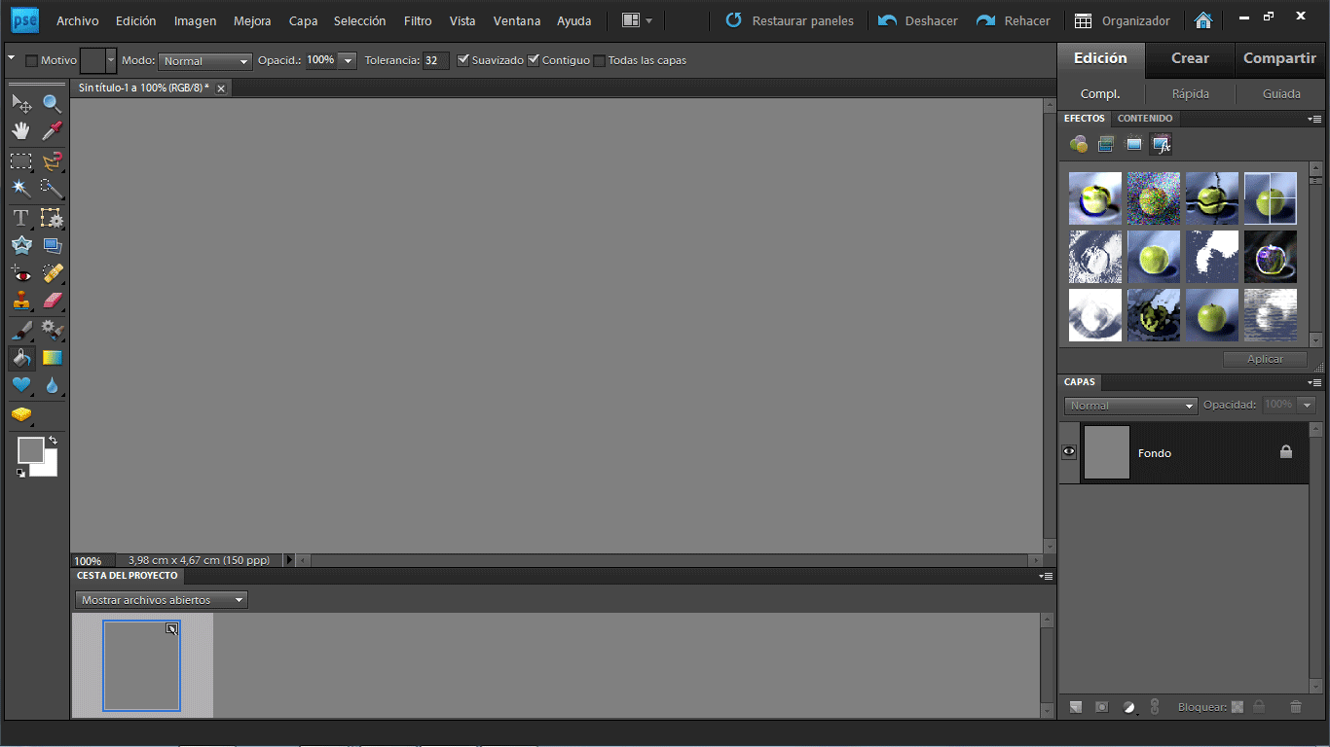Click the Aplicar button in Efectos
This screenshot has width=1330, height=747.
[x=1266, y=359]
